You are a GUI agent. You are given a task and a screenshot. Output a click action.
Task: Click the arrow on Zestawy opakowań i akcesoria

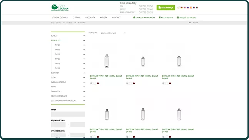pyautogui.click(x=84, y=101)
